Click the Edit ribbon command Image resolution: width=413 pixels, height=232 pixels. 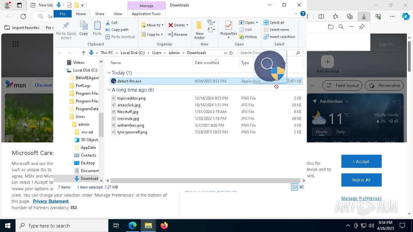(x=246, y=30)
